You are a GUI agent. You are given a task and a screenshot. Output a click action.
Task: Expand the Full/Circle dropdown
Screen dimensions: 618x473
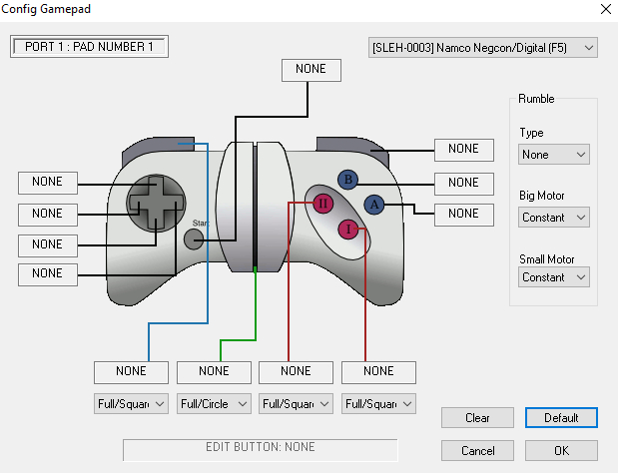[214, 404]
